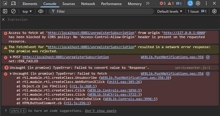Open rtl.js:260:1 stack link
This screenshot has width=220, height=116.
pos(83,86)
